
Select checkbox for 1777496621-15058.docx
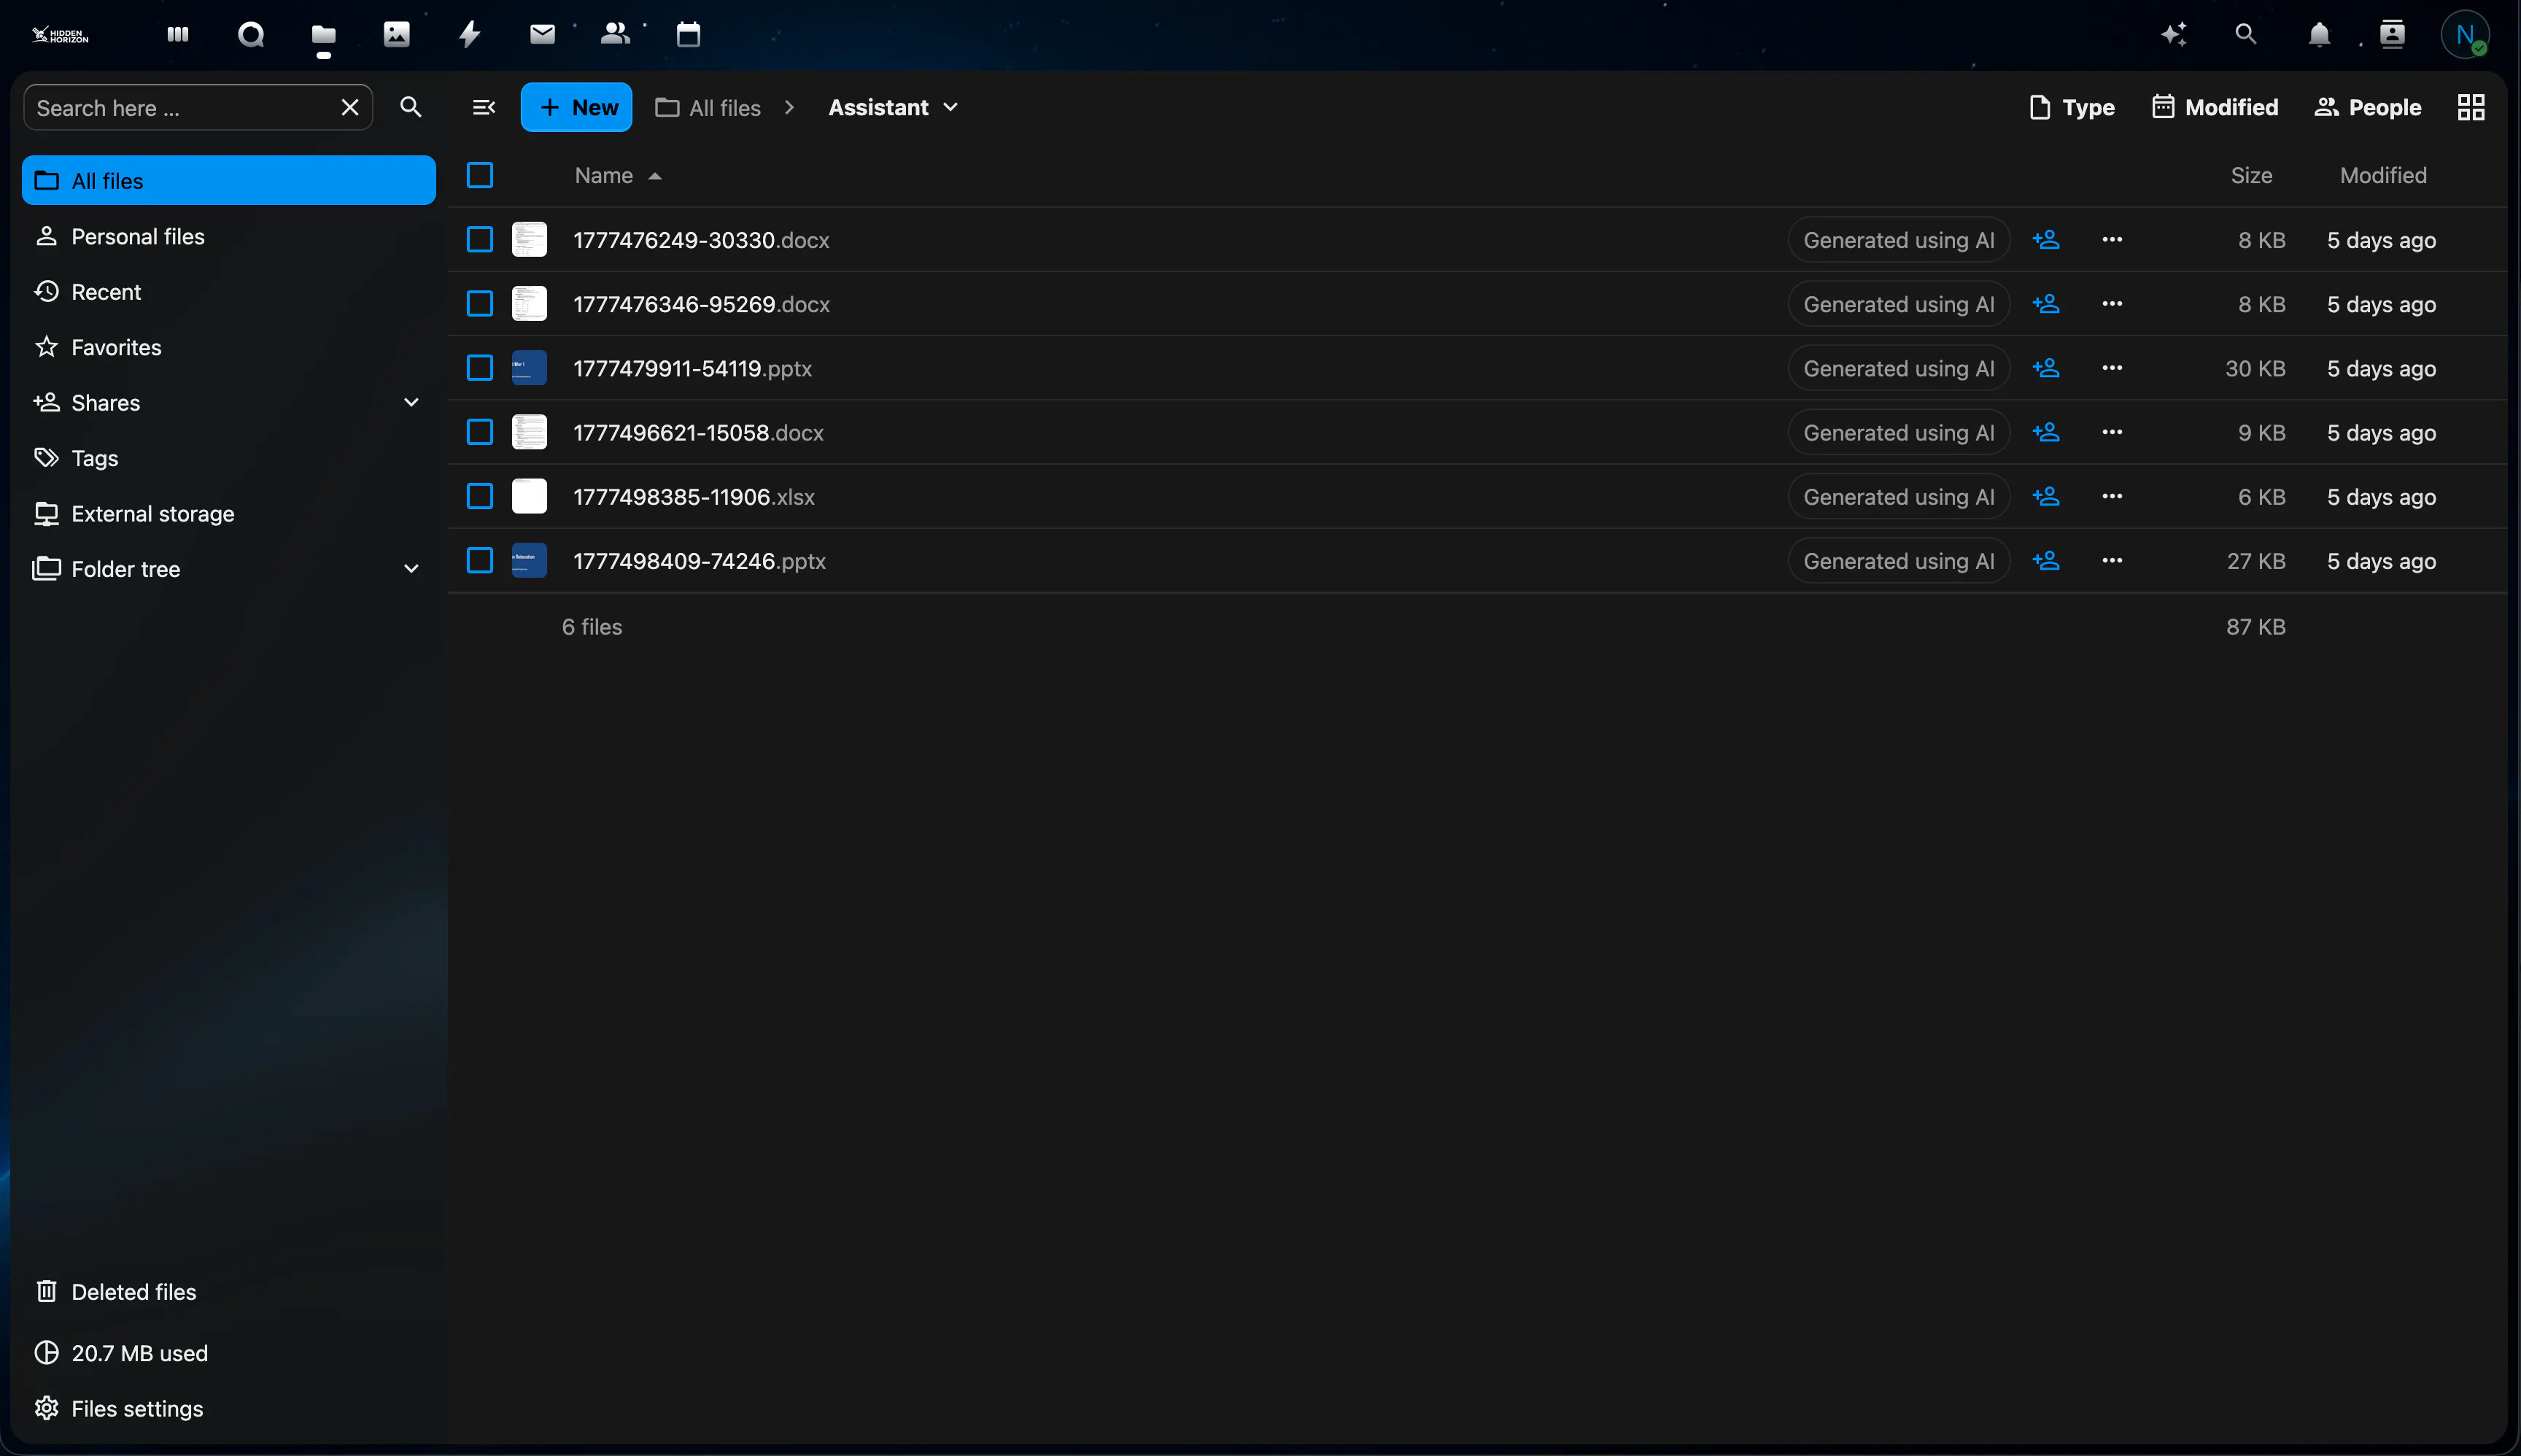(x=480, y=432)
